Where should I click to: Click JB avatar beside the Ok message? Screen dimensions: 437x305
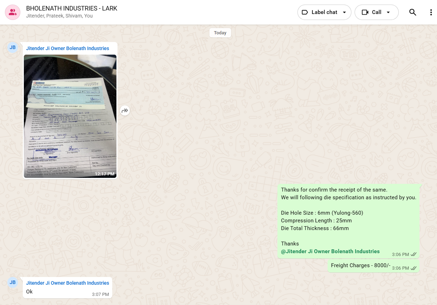tap(13, 282)
